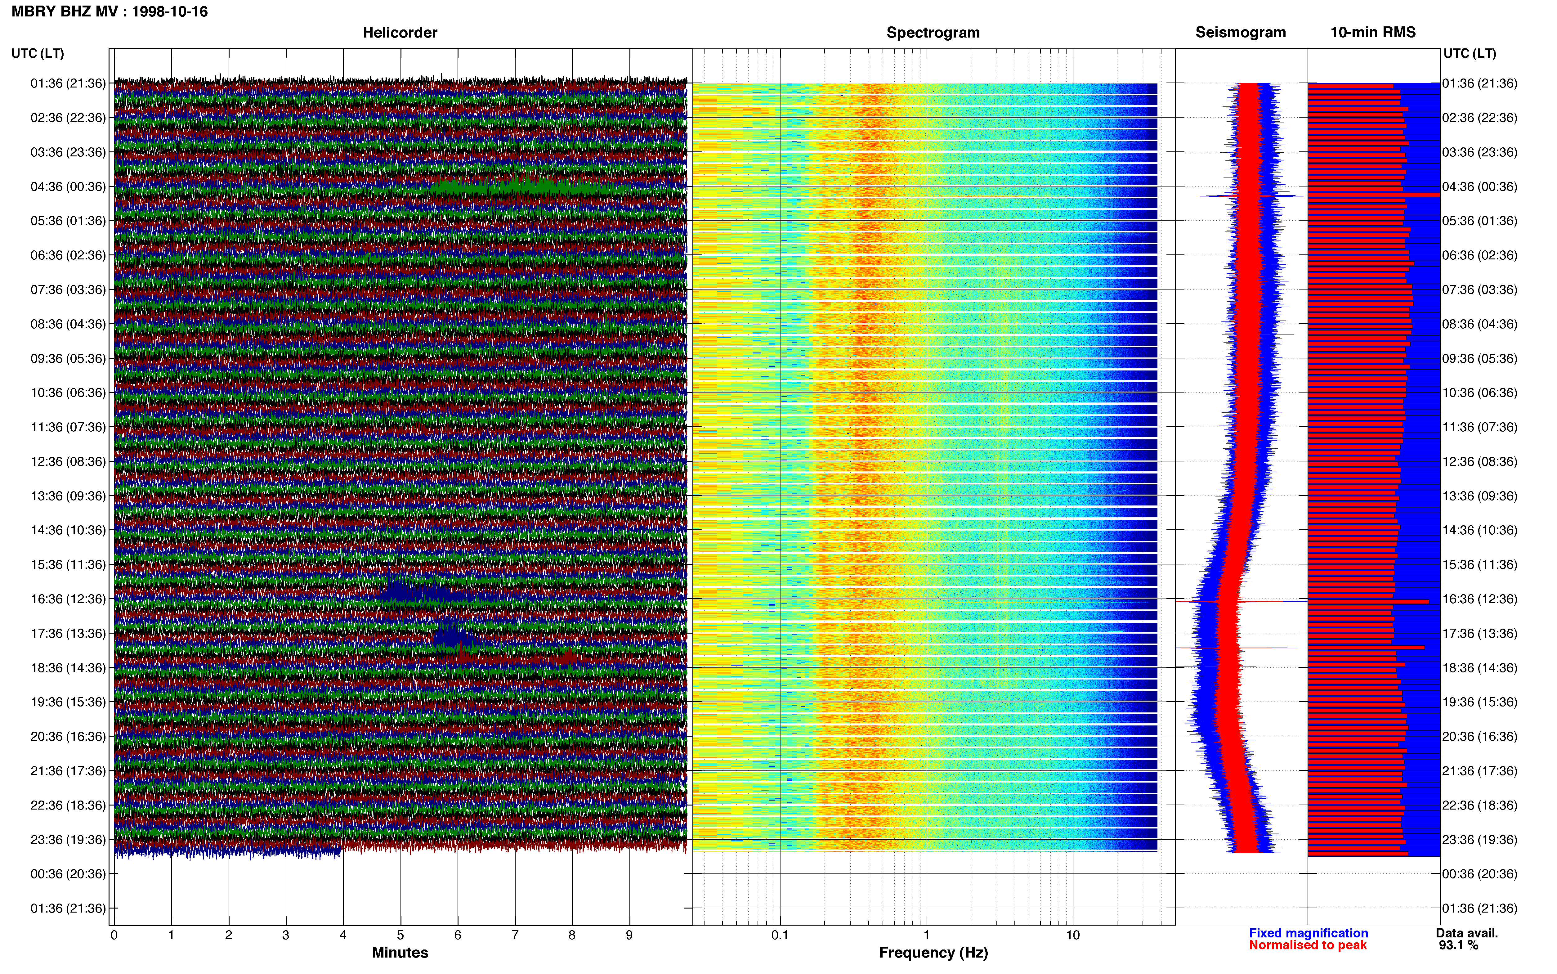Click the "Fixed magnification" legend entry
This screenshot has height=974, width=1557.
coord(1308,933)
